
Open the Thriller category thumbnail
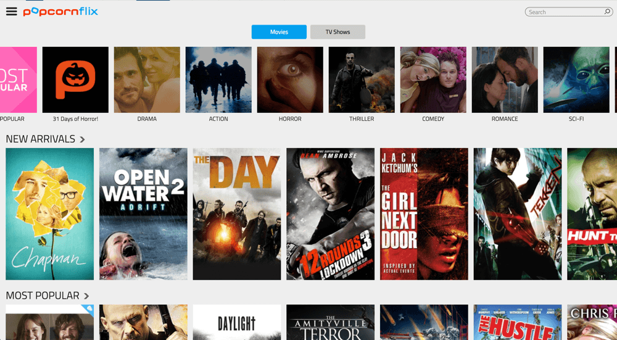click(x=362, y=80)
